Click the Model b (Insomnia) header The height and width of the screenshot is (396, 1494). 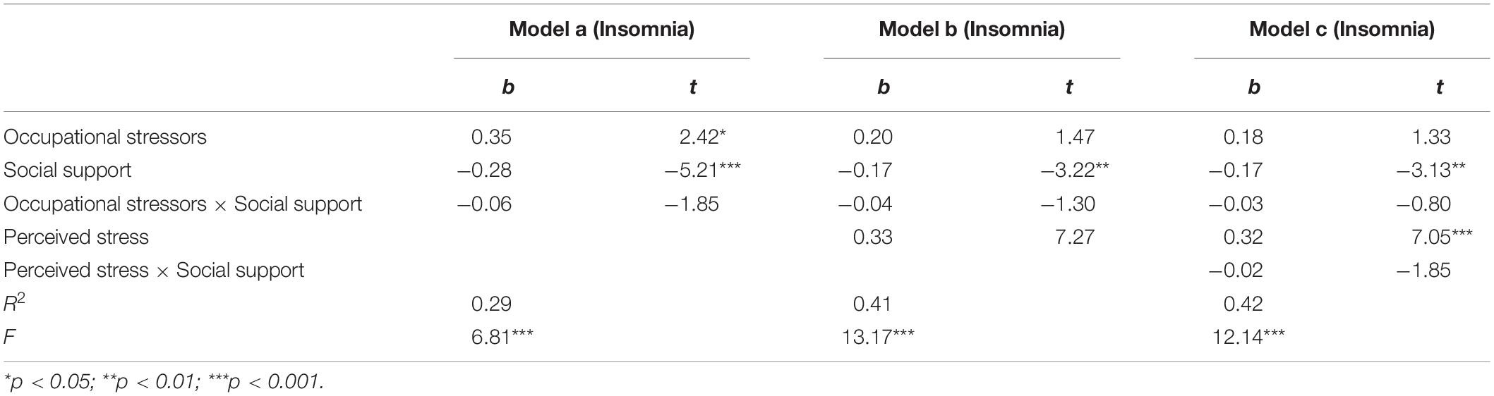[x=972, y=30]
